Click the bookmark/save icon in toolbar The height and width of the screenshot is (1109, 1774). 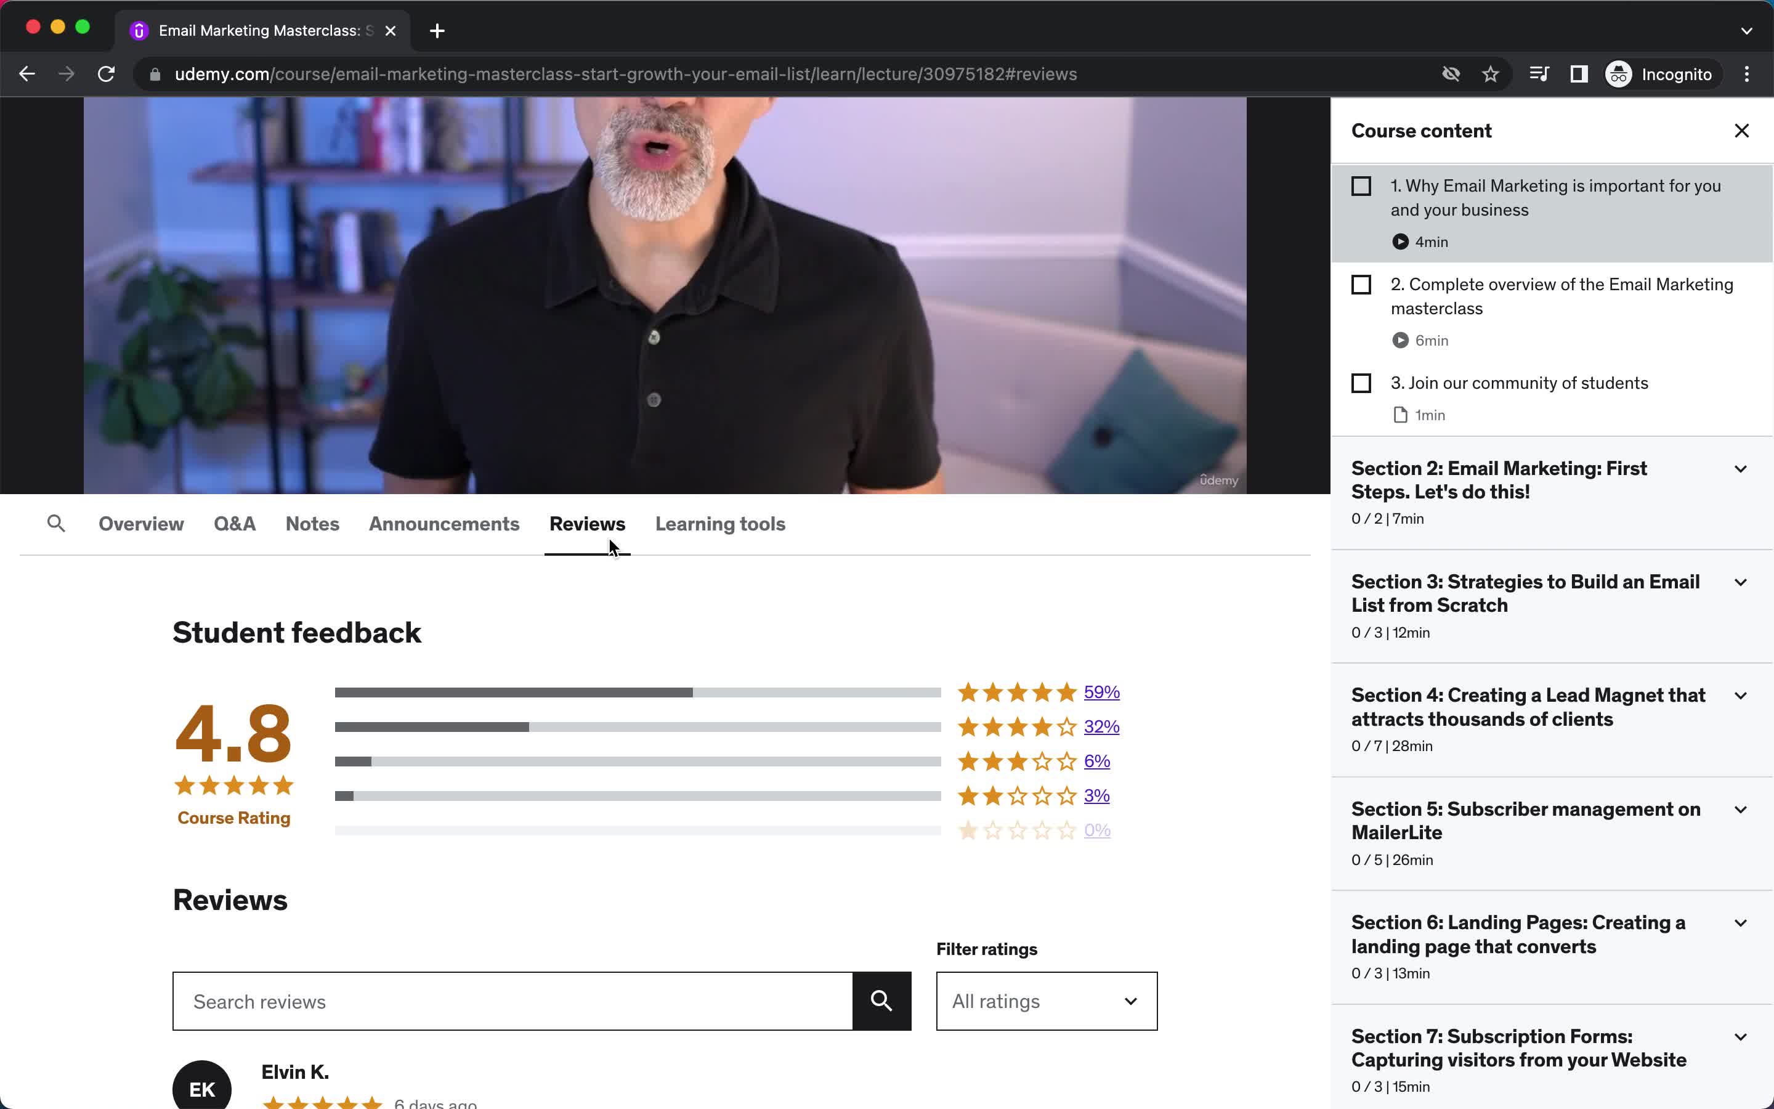pos(1491,74)
